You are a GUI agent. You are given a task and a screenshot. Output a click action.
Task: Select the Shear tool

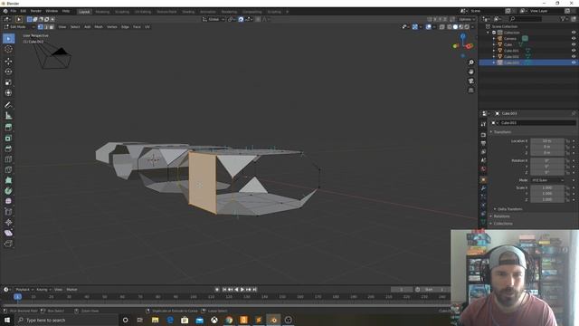8,234
